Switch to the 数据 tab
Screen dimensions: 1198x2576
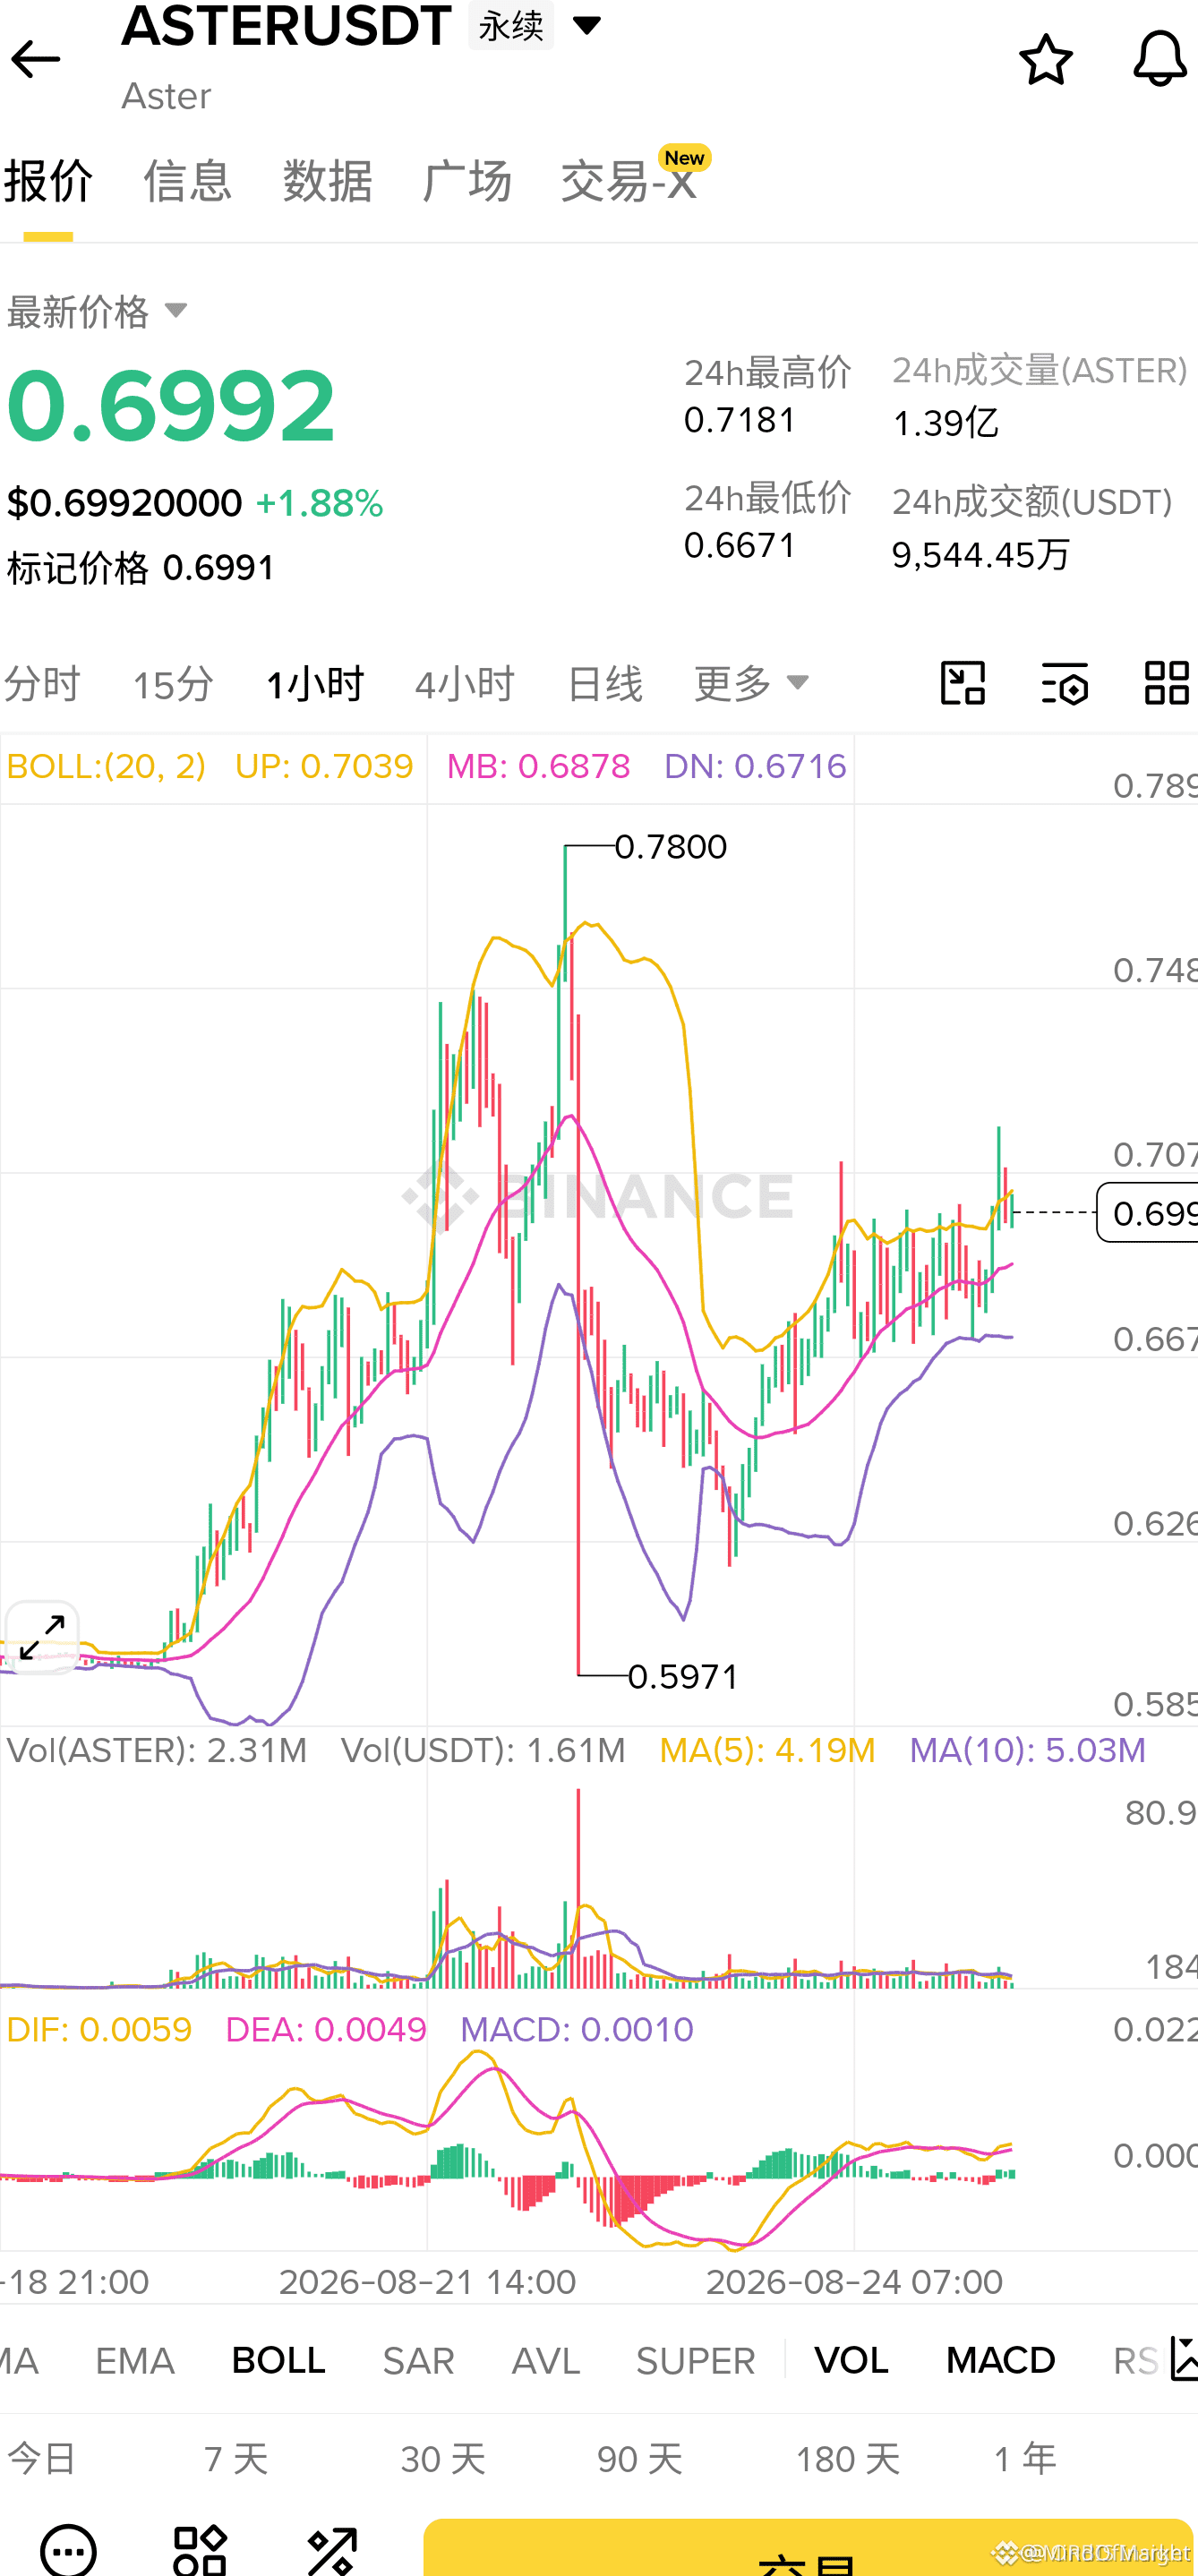pos(328,181)
